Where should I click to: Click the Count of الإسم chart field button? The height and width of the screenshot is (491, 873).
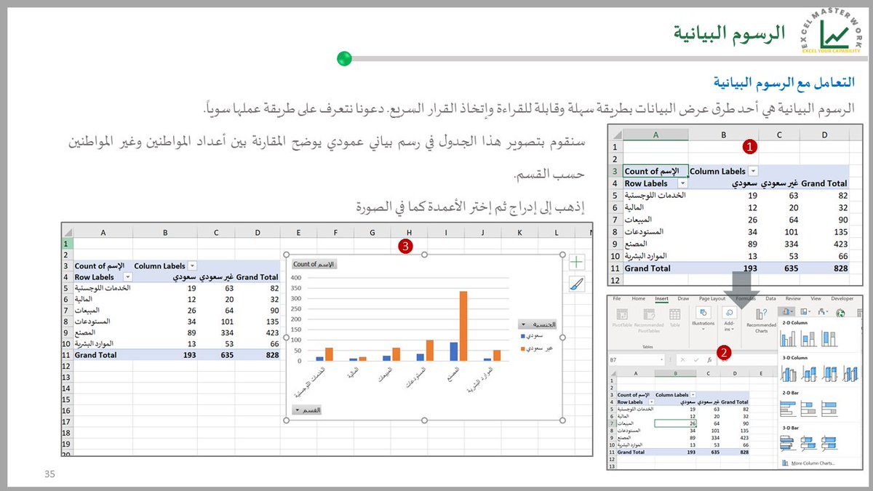(x=314, y=265)
